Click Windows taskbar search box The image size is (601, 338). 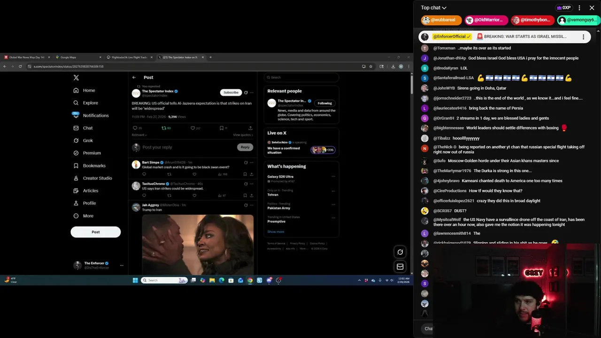(164, 280)
